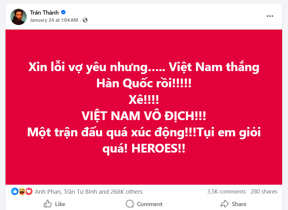Click the blue thumbs-up reaction icon
The height and width of the screenshot is (210, 288).
coord(14,191)
